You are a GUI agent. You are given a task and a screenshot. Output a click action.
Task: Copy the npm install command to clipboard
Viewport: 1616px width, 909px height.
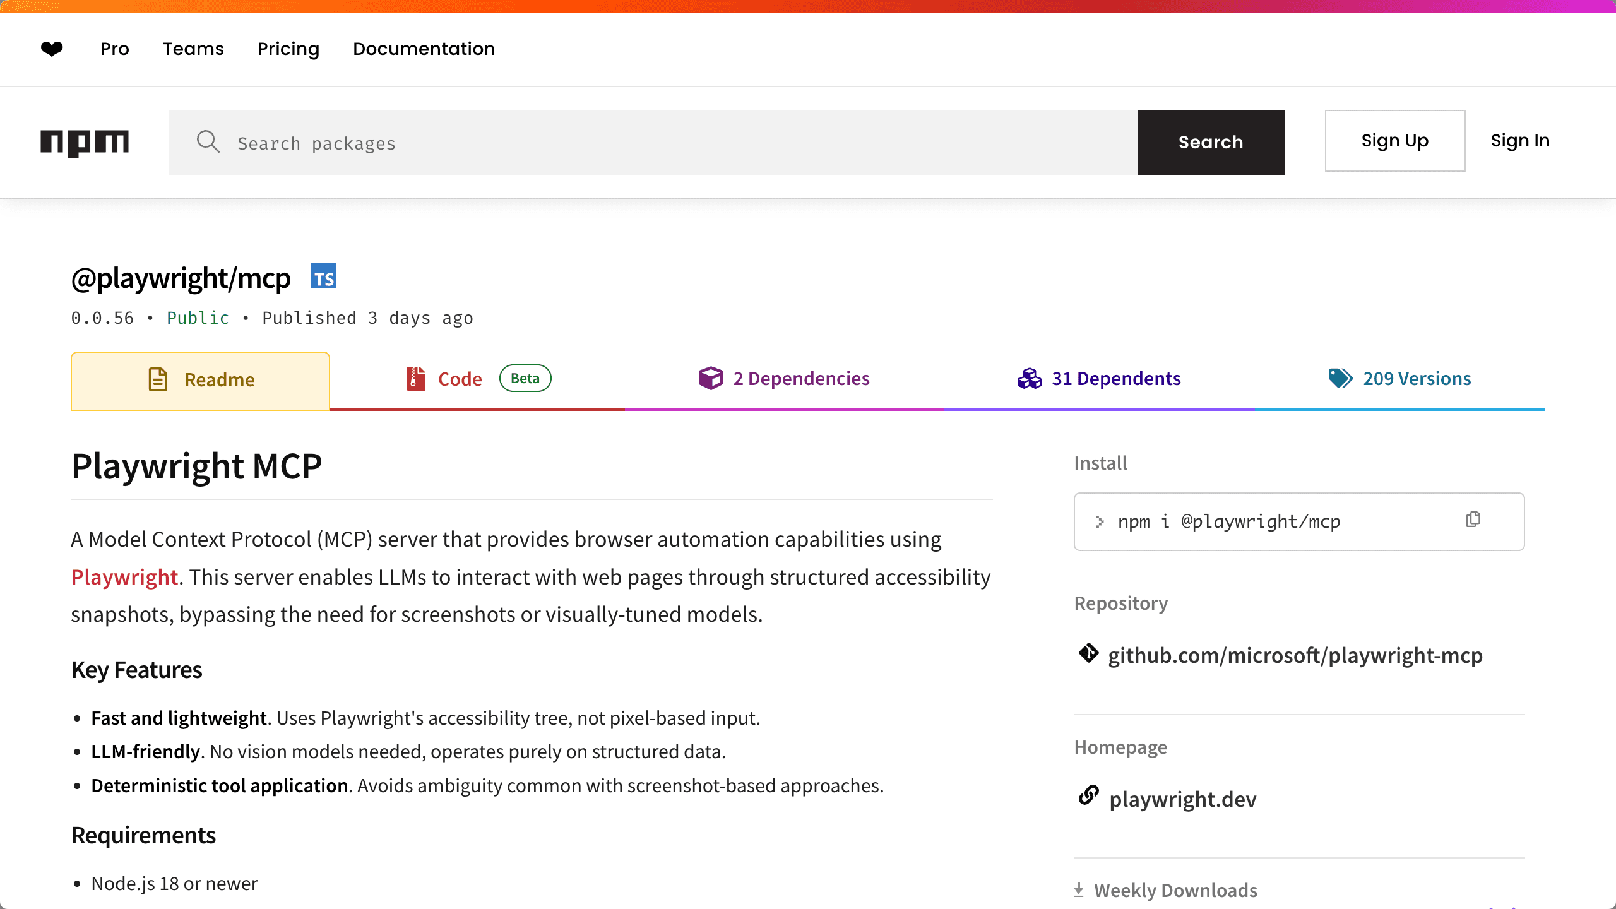1473,520
